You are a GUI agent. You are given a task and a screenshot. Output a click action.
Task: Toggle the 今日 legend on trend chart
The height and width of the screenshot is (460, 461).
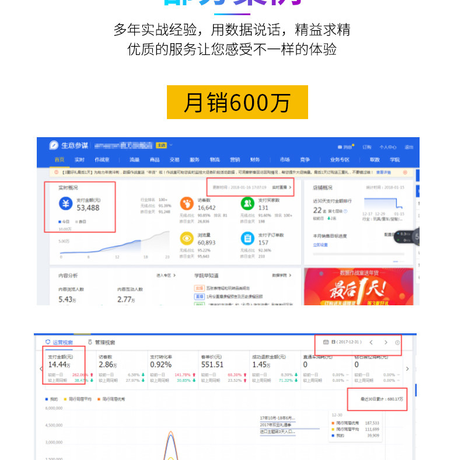[64, 221]
